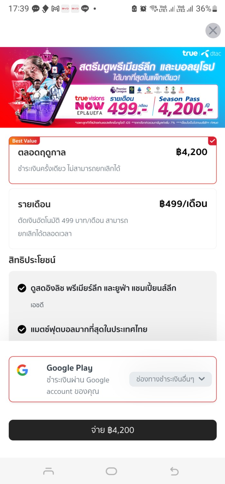Tap the alarm clock icon in status bar
The height and width of the screenshot is (484, 225).
coord(143,9)
